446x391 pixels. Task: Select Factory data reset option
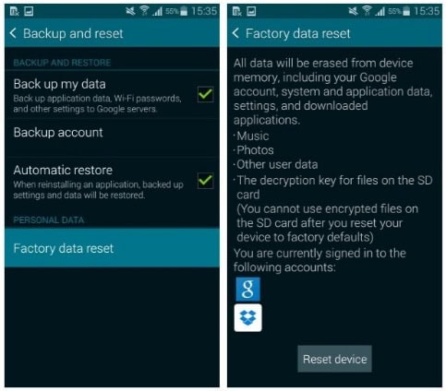click(x=112, y=248)
